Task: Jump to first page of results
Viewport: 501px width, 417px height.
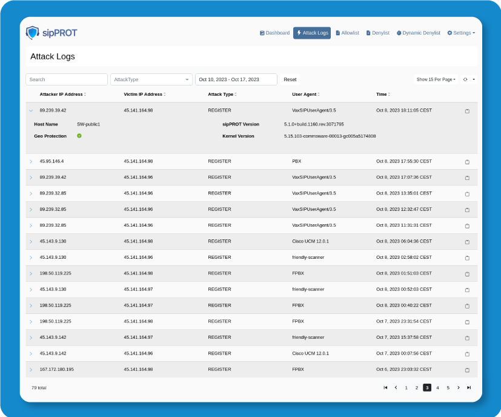Action: pos(385,387)
